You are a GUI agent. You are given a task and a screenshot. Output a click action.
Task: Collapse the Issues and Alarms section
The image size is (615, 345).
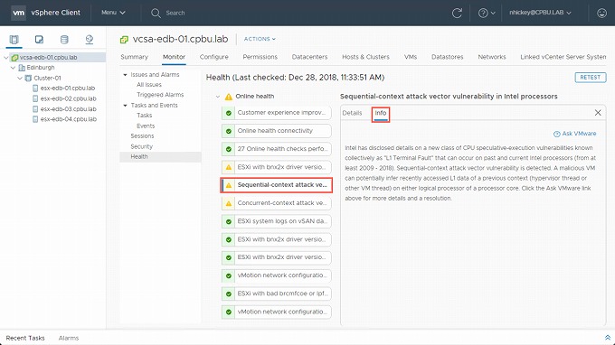125,74
